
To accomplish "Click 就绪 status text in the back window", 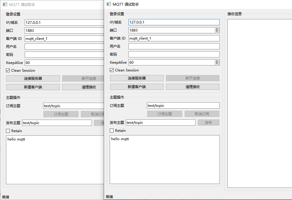I will tap(6, 197).
